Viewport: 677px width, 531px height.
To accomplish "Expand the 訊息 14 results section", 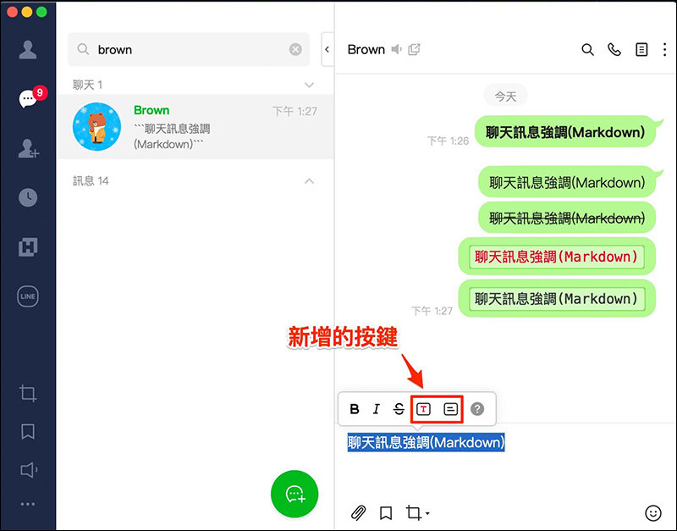I will [x=309, y=181].
